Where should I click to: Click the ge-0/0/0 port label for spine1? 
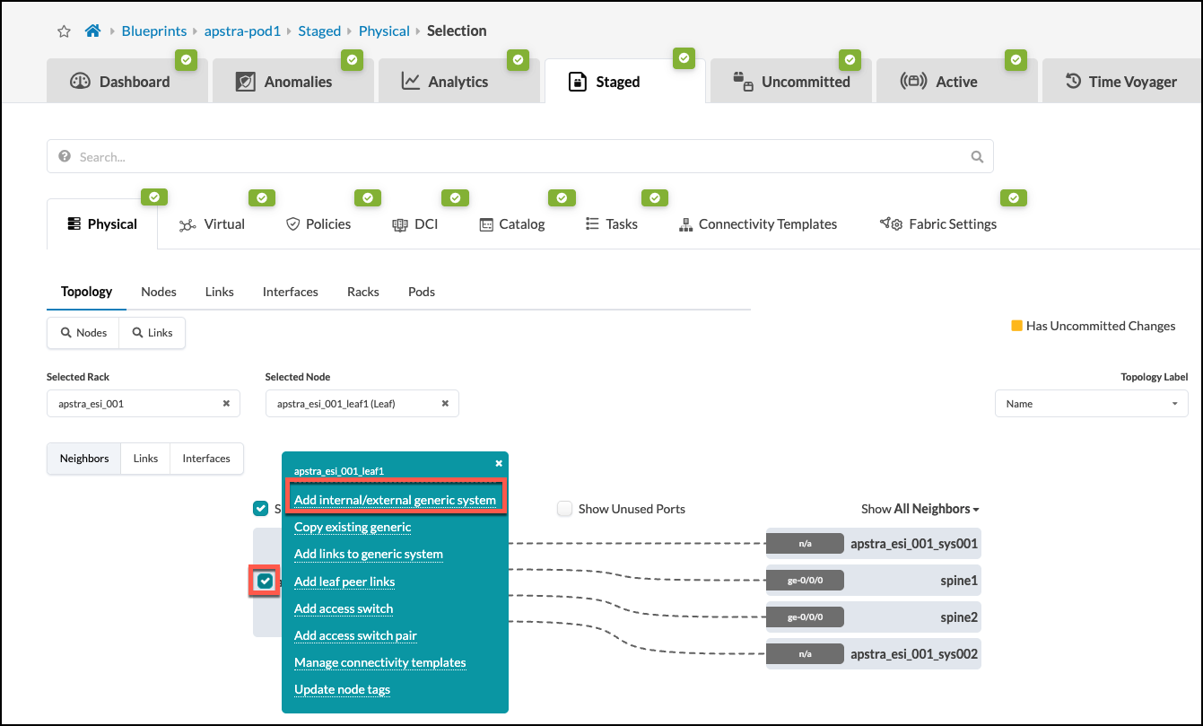coord(805,581)
